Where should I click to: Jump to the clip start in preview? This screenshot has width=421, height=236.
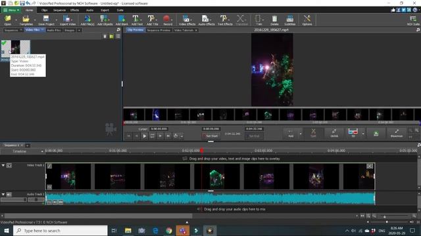click(x=129, y=136)
